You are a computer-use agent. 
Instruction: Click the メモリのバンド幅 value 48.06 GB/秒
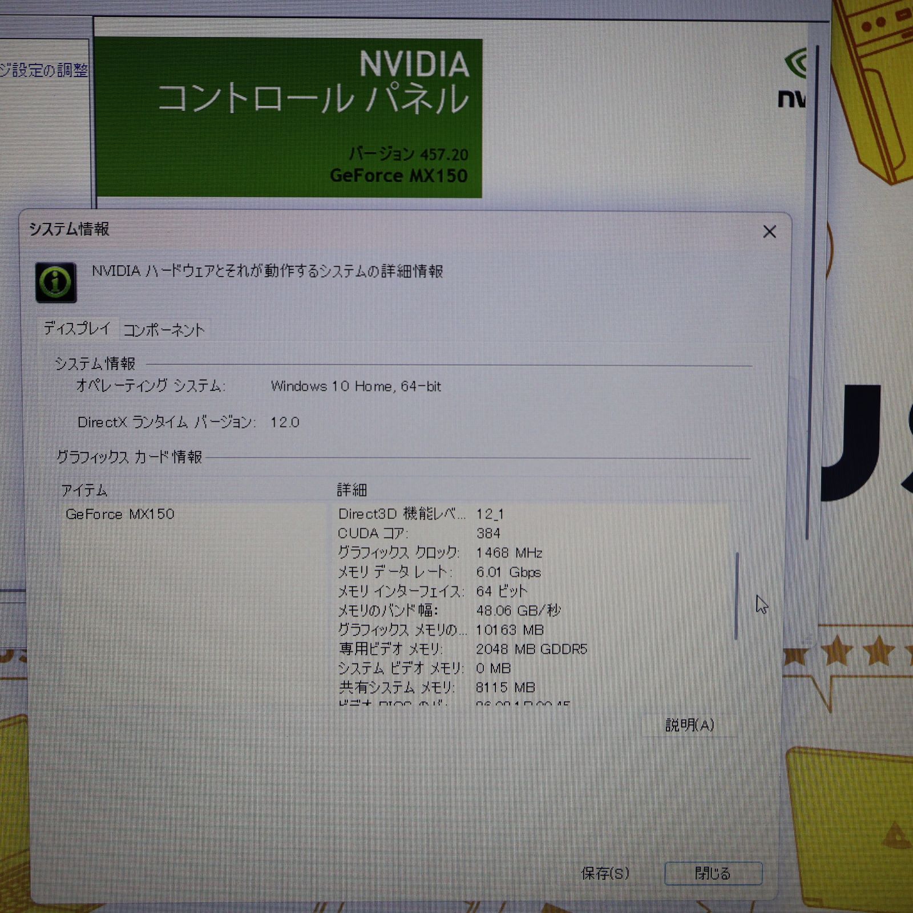[x=519, y=611]
